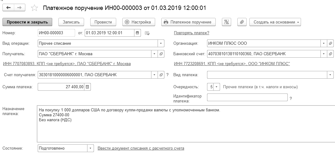335x153 pixels.
Task: Click the forward navigation arrow
Action: point(19,7)
